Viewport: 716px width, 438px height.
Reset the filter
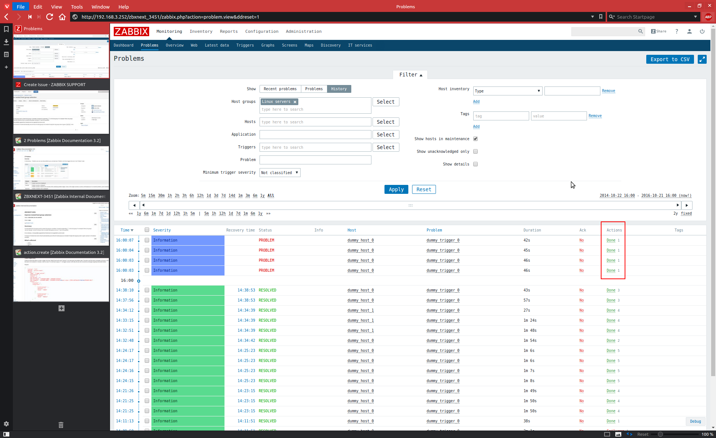click(x=424, y=189)
